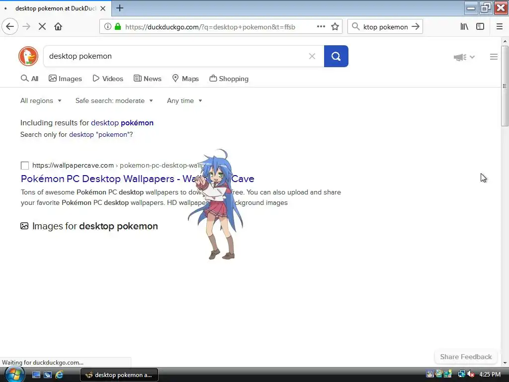Image resolution: width=509 pixels, height=382 pixels.
Task: Click the taskbar clock 4:25 PM
Action: coord(490,375)
